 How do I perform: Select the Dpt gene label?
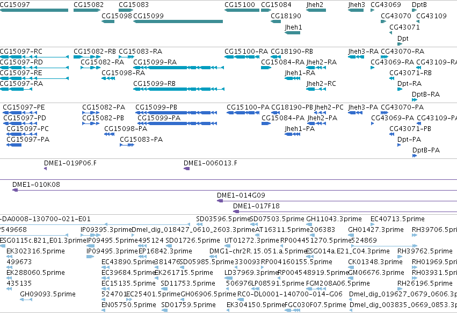pyautogui.click(x=403, y=39)
